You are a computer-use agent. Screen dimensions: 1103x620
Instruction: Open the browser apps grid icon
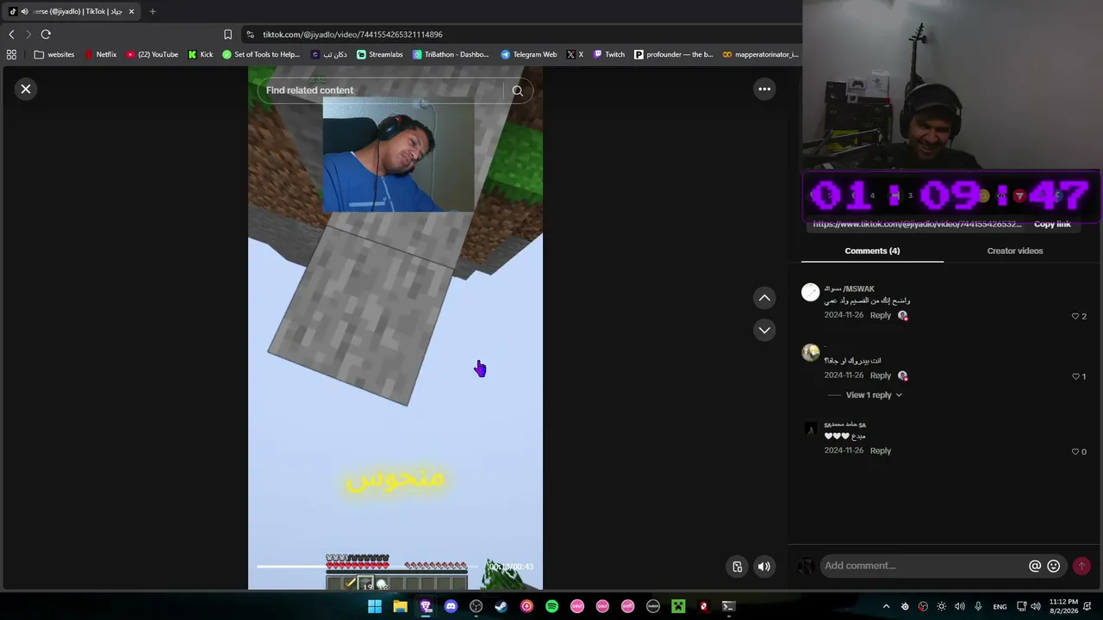point(11,54)
